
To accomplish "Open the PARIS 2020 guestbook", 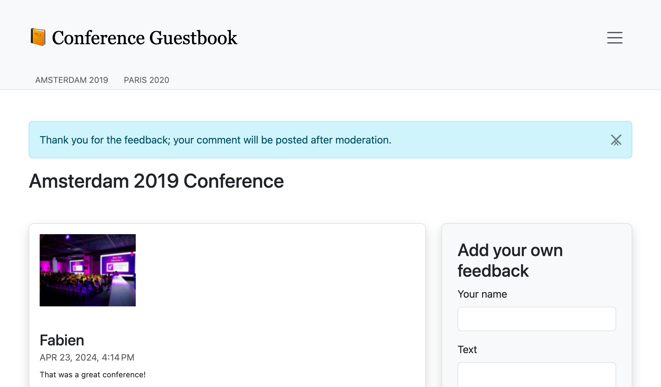I will point(146,80).
